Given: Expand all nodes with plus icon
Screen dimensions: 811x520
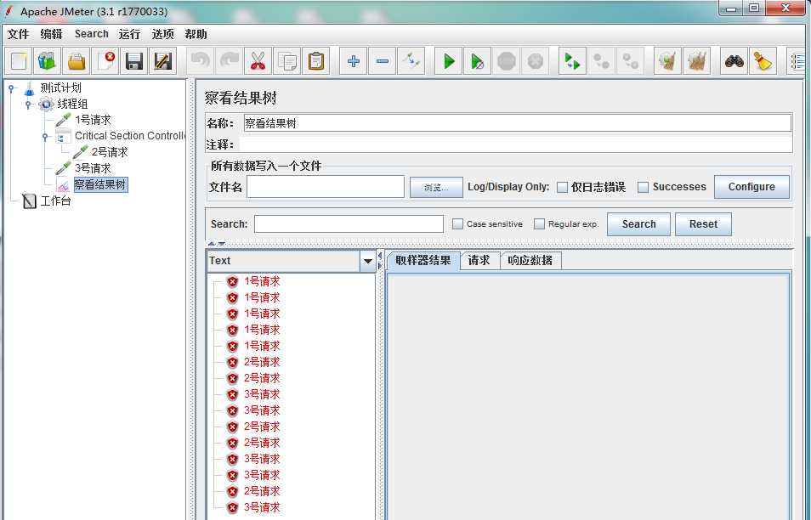Looking at the screenshot, I should (354, 61).
